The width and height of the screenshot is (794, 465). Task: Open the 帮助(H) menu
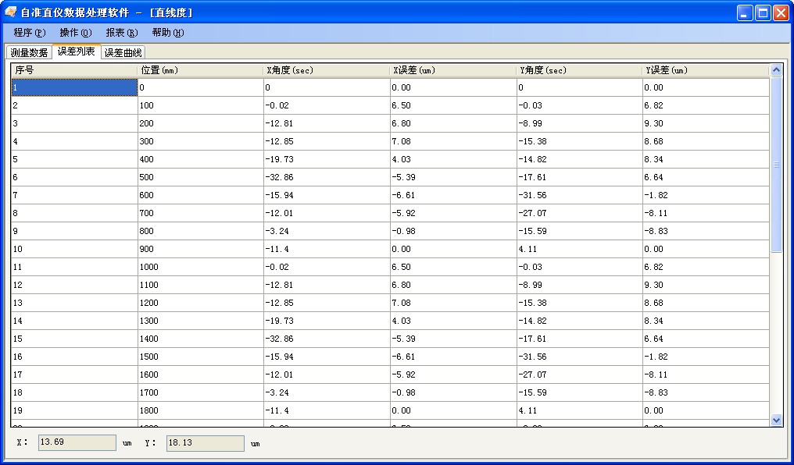[x=167, y=33]
